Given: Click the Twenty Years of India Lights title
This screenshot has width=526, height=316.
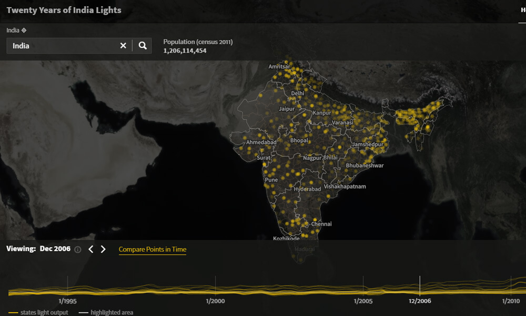Looking at the screenshot, I should (x=64, y=10).
